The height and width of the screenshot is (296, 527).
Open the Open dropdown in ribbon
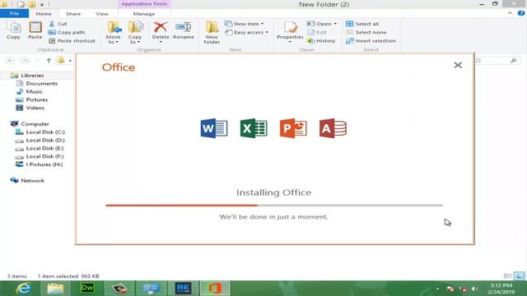point(322,24)
